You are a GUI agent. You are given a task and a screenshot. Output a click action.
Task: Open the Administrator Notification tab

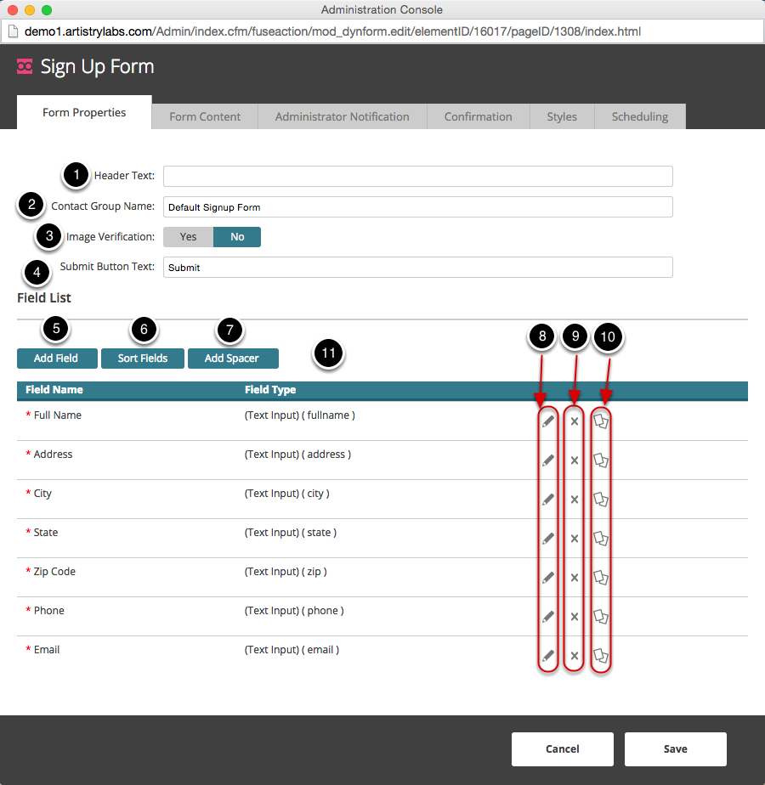click(343, 116)
